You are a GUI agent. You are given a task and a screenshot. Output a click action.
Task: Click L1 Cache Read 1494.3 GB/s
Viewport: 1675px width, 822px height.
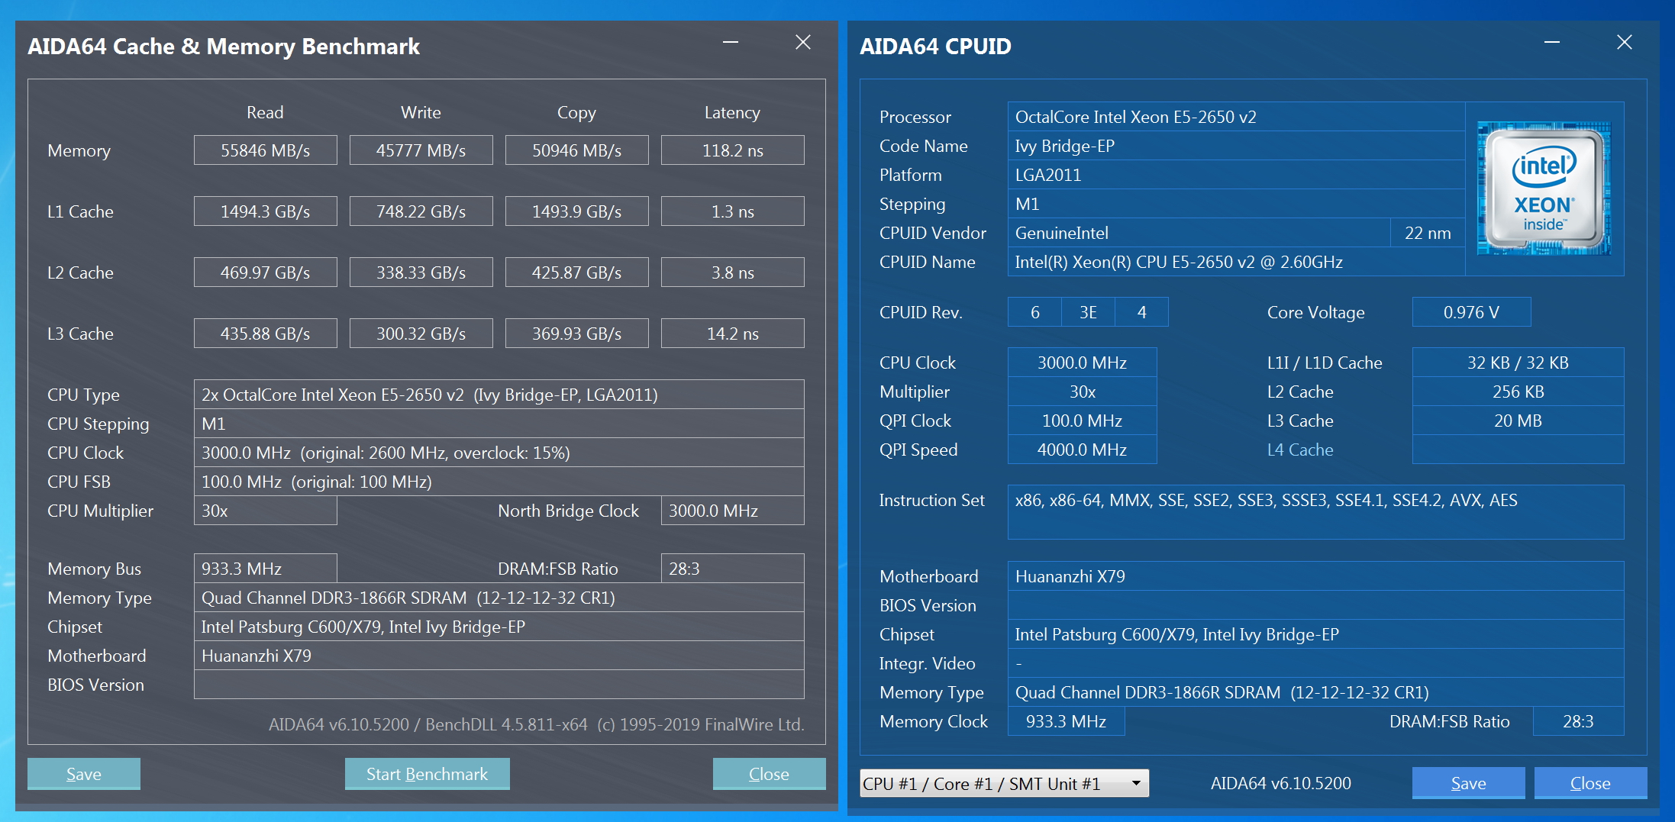266,211
